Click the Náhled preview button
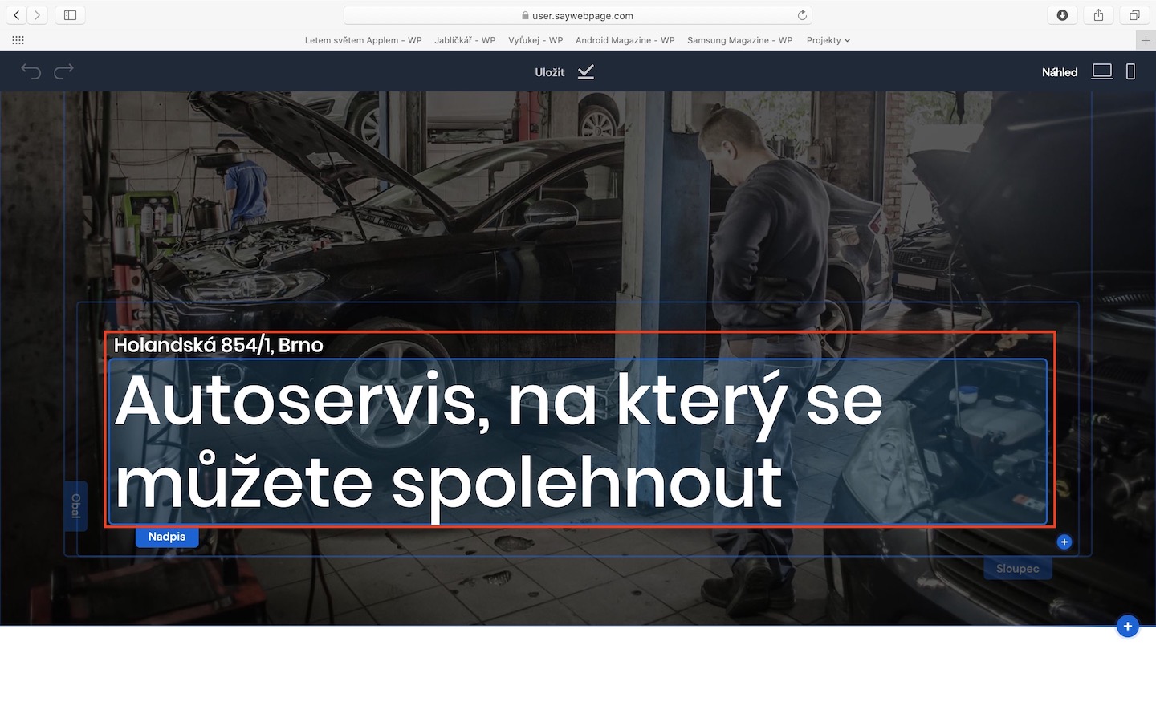The width and height of the screenshot is (1156, 722). (1060, 72)
